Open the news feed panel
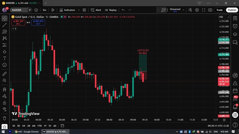The image size is (239, 134). click(235, 99)
